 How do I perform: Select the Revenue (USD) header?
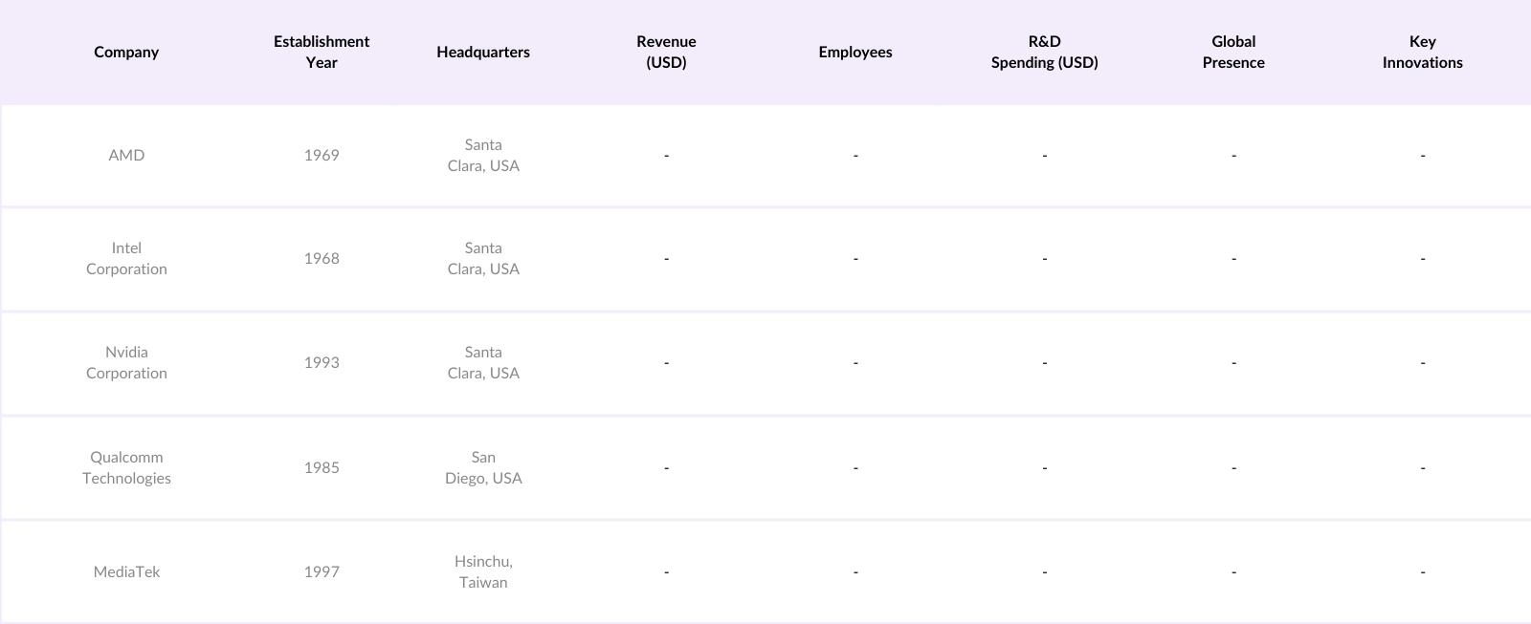[666, 52]
